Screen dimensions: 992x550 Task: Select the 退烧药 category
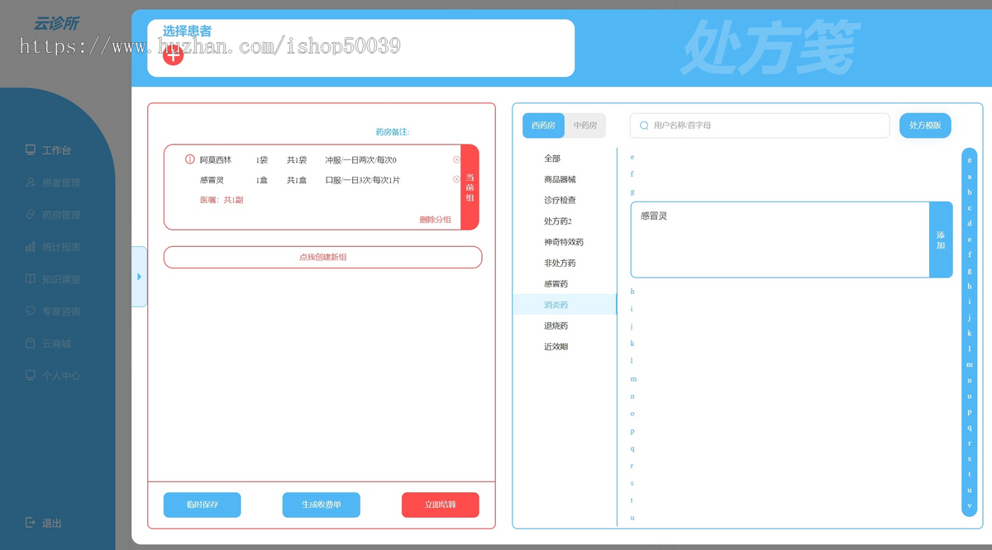coord(556,326)
